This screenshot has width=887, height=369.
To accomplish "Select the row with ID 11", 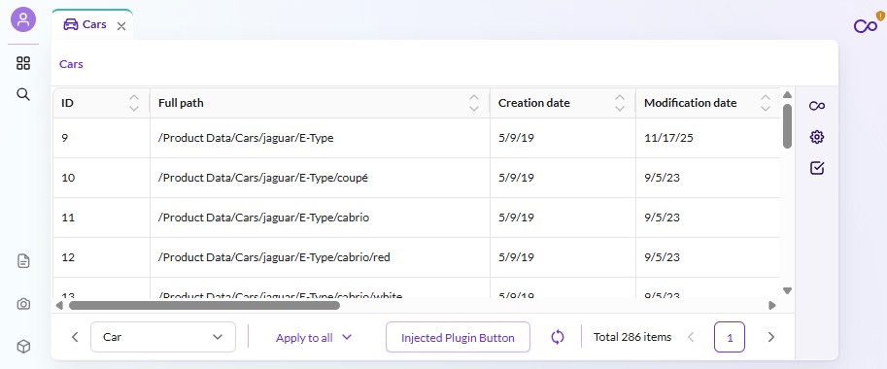I will point(417,218).
